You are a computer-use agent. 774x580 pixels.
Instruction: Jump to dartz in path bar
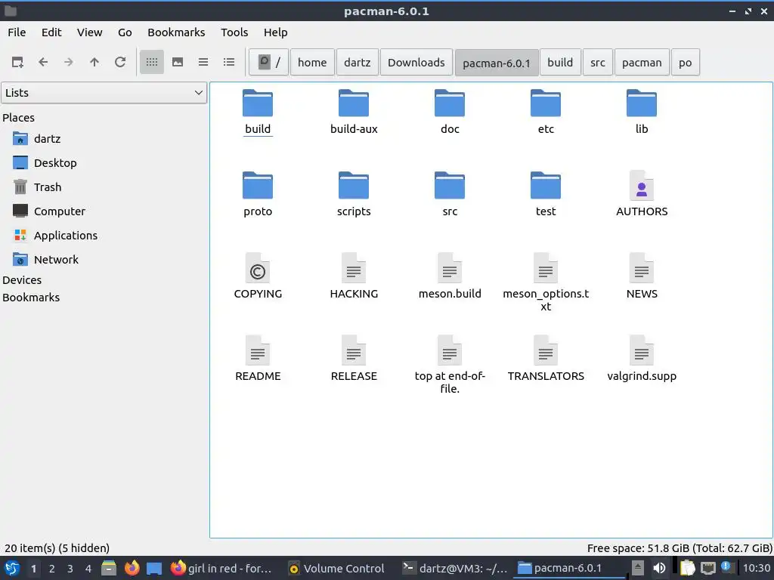tap(358, 62)
